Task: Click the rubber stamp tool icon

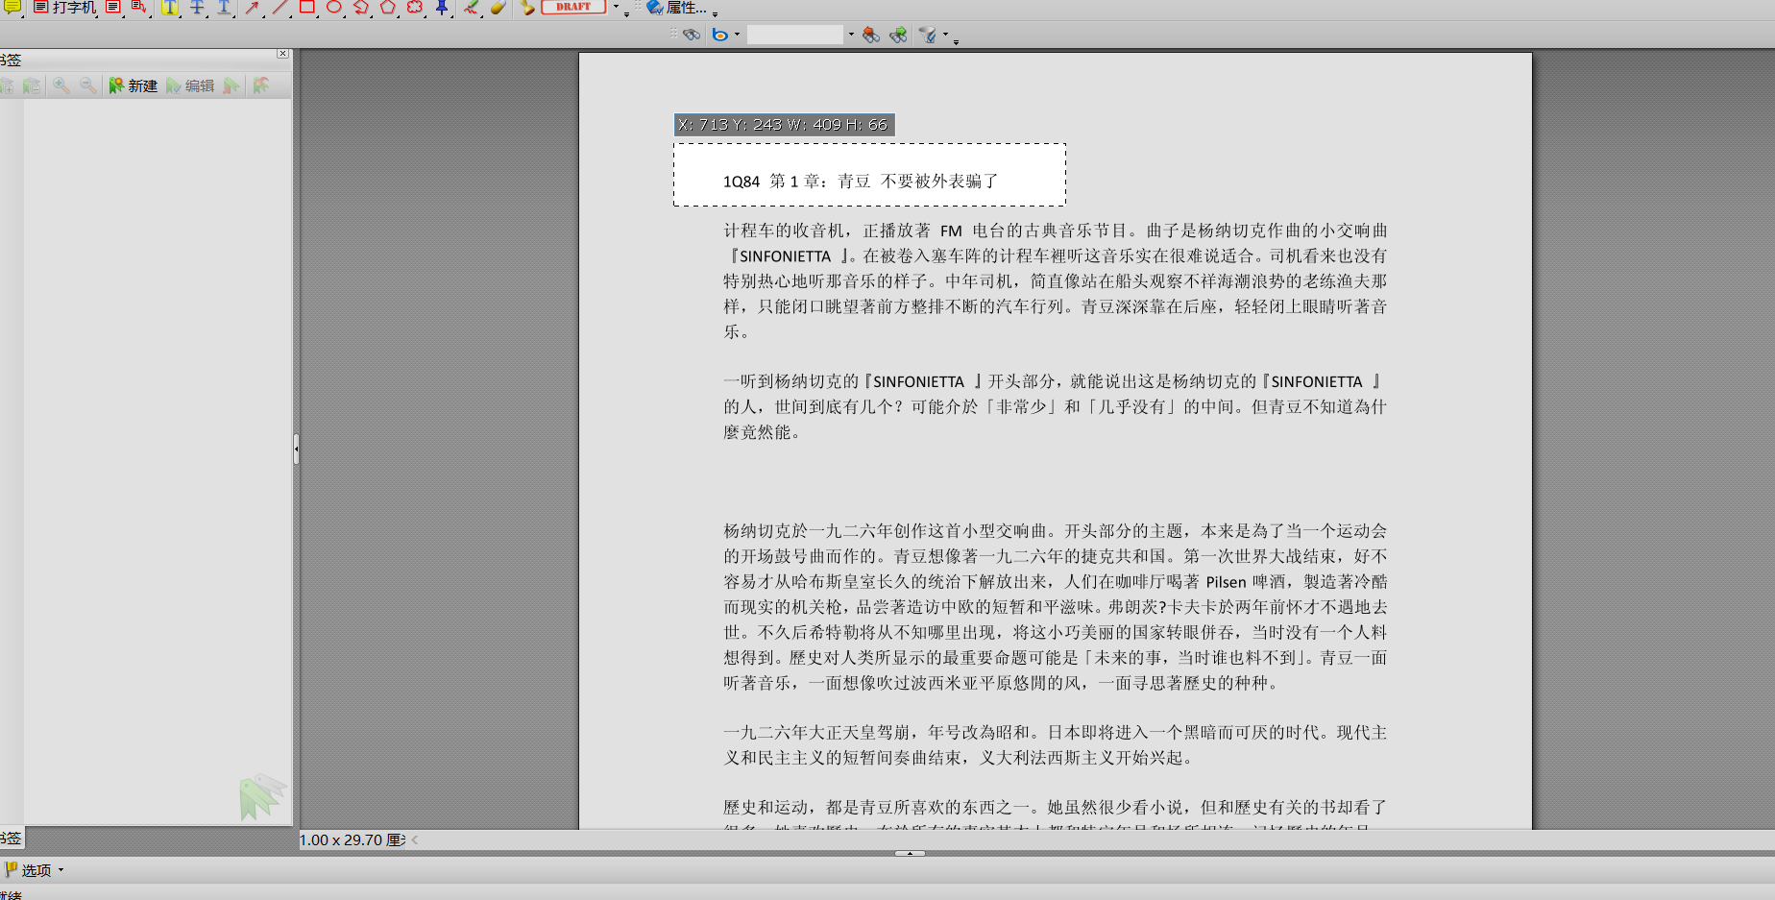Action: point(527,8)
